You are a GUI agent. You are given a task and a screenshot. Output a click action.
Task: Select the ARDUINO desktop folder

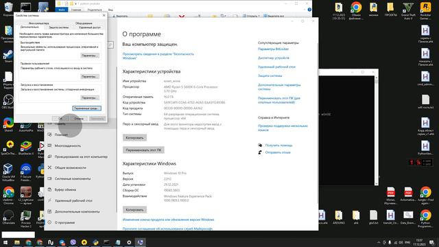338,217
